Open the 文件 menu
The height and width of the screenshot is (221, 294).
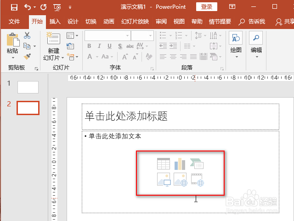14,22
